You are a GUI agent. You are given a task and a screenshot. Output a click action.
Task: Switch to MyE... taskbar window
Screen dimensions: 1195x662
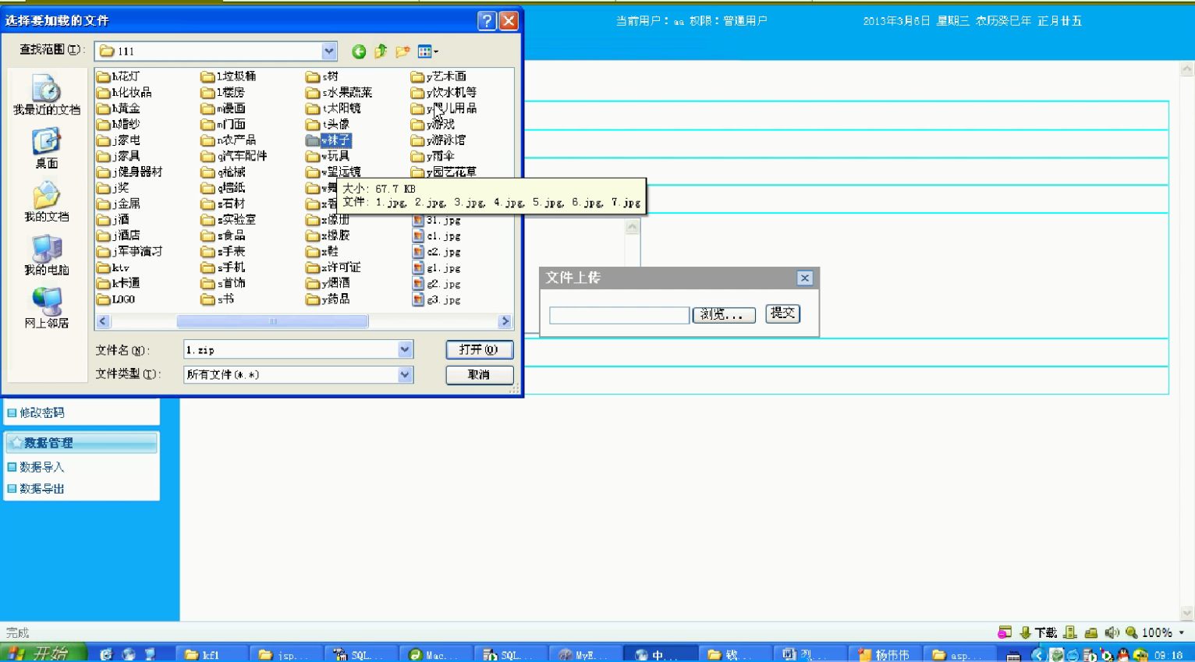(586, 655)
